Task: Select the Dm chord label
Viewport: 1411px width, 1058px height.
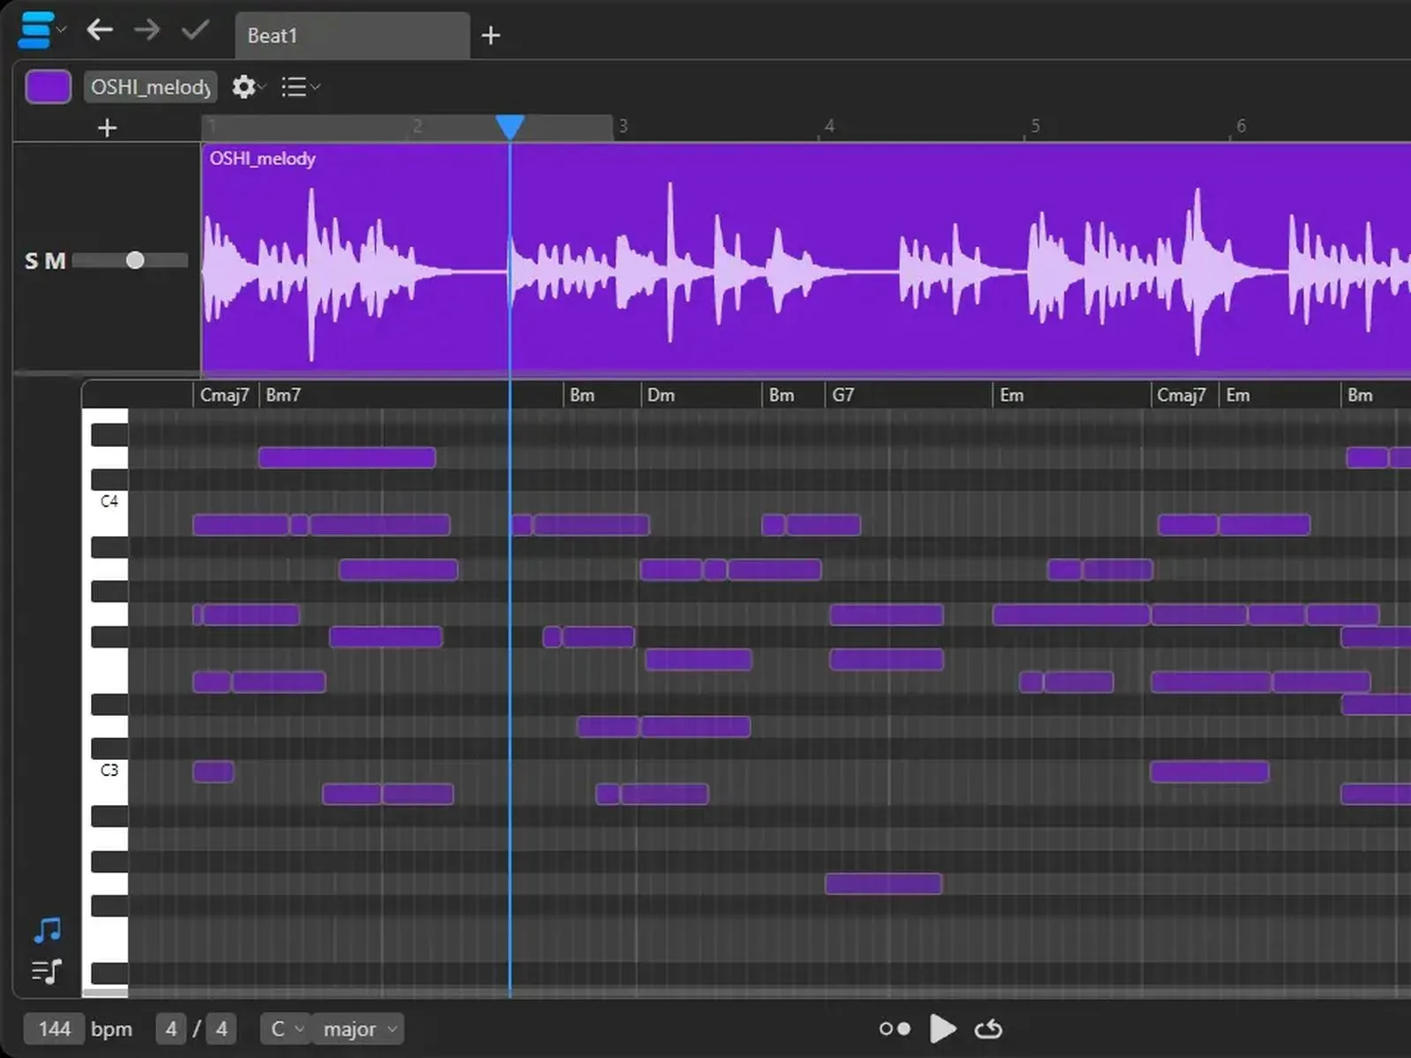Action: tap(661, 395)
